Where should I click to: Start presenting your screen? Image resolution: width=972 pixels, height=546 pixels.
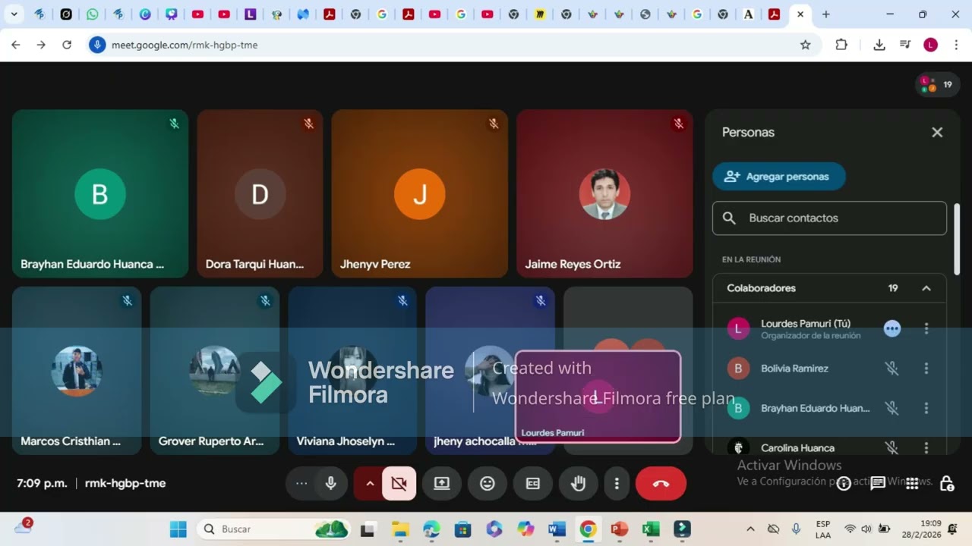tap(442, 483)
